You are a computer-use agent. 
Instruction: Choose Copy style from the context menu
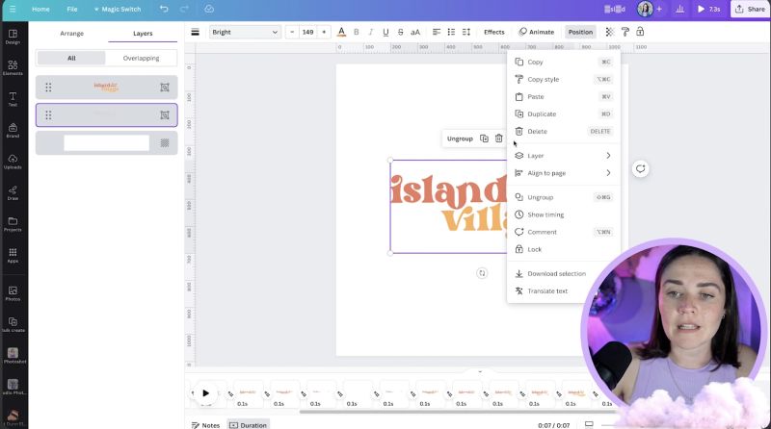tap(564, 79)
